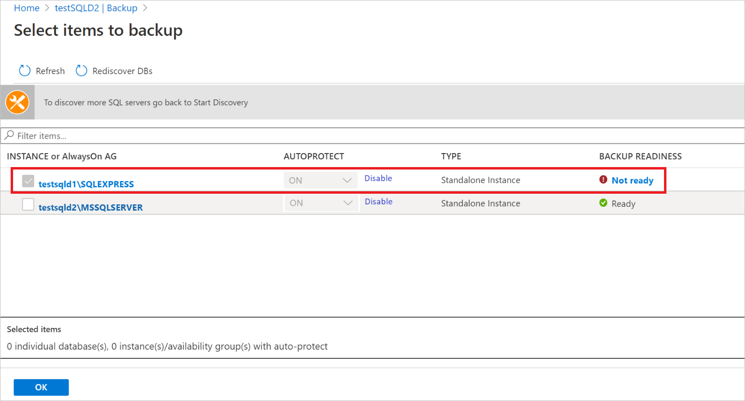Screen dimensions: 745x401
Task: Expand the breadcrumb chevron after testSQLD2 | Backup
Action: point(145,8)
